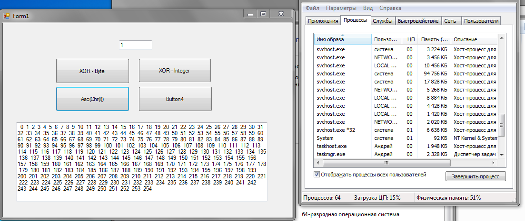The height and width of the screenshot is (221, 525).
Task: Click the Form1 window icon in title bar
Action: pos(7,16)
